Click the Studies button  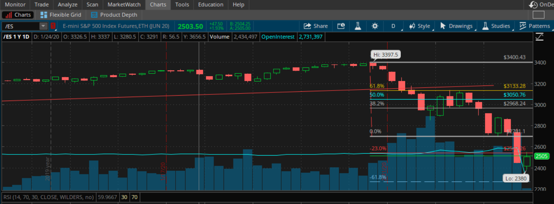(x=496, y=26)
